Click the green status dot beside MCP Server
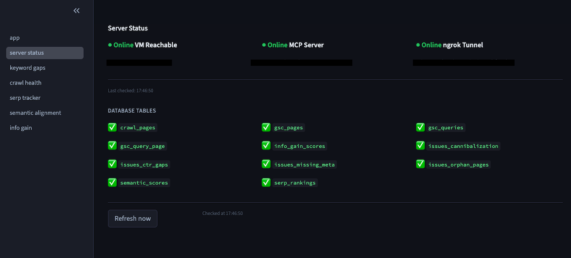The width and height of the screenshot is (571, 258). (263, 44)
